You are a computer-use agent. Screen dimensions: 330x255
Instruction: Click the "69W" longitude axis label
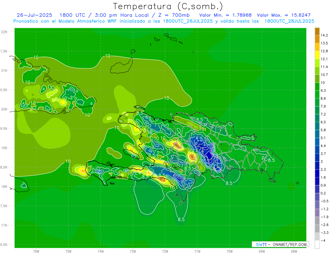(x=262, y=251)
